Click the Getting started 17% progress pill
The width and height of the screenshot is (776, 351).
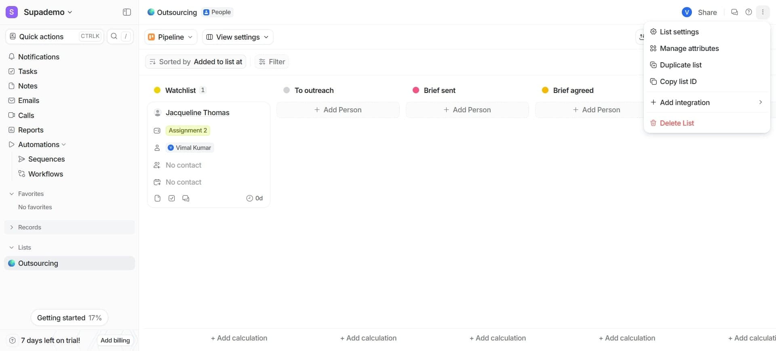69,318
